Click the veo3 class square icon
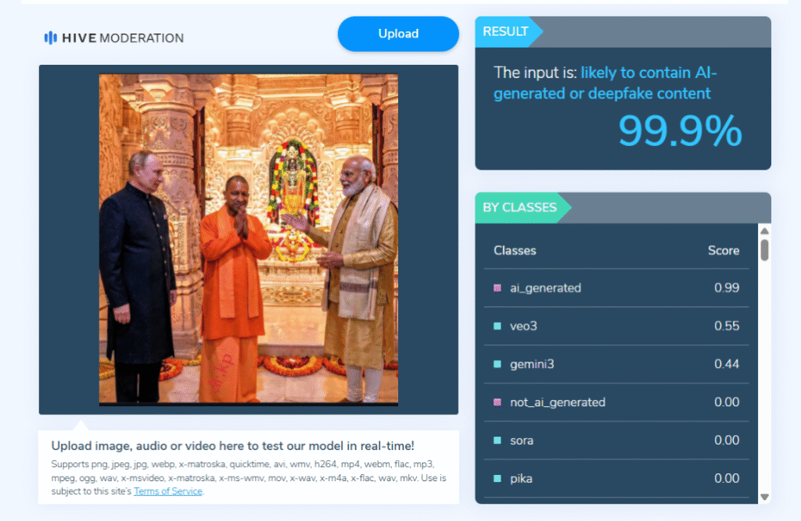 tap(497, 326)
